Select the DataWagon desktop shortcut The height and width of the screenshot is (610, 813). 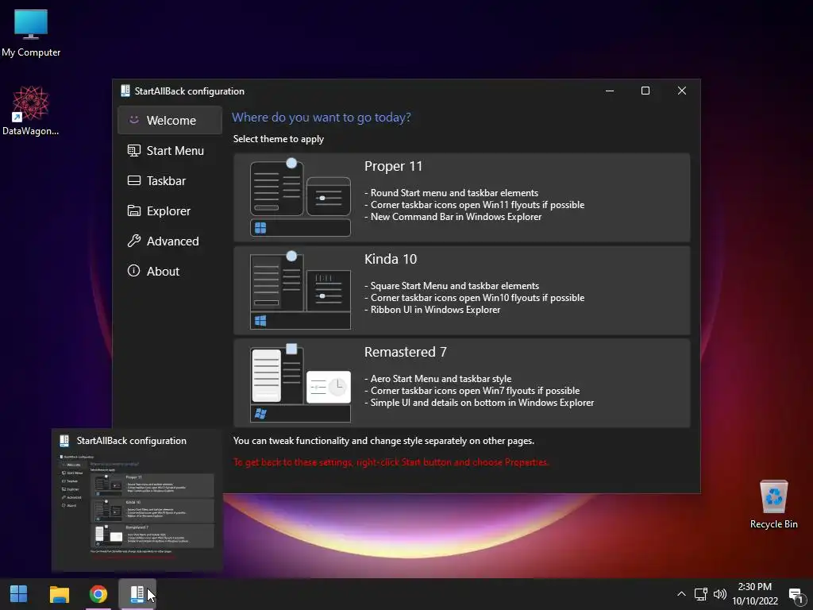[x=31, y=111]
